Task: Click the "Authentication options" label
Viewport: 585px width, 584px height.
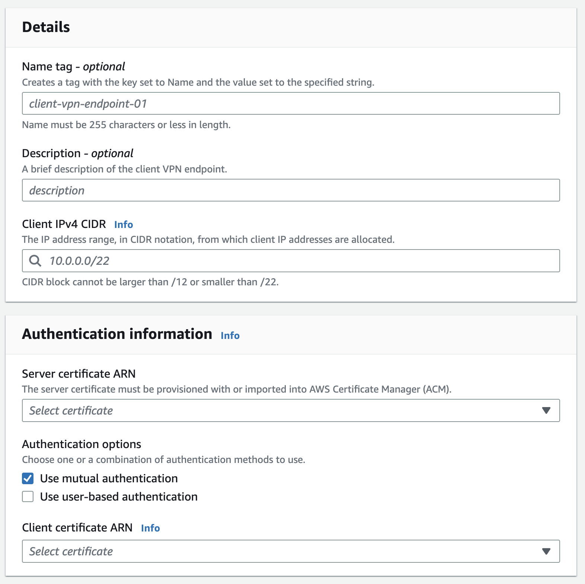Action: tap(81, 444)
